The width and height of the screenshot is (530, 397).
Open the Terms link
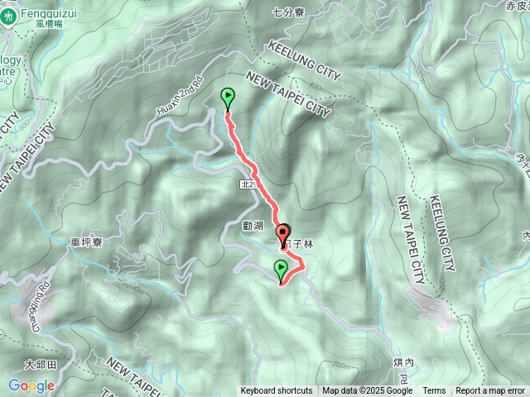[434, 391]
